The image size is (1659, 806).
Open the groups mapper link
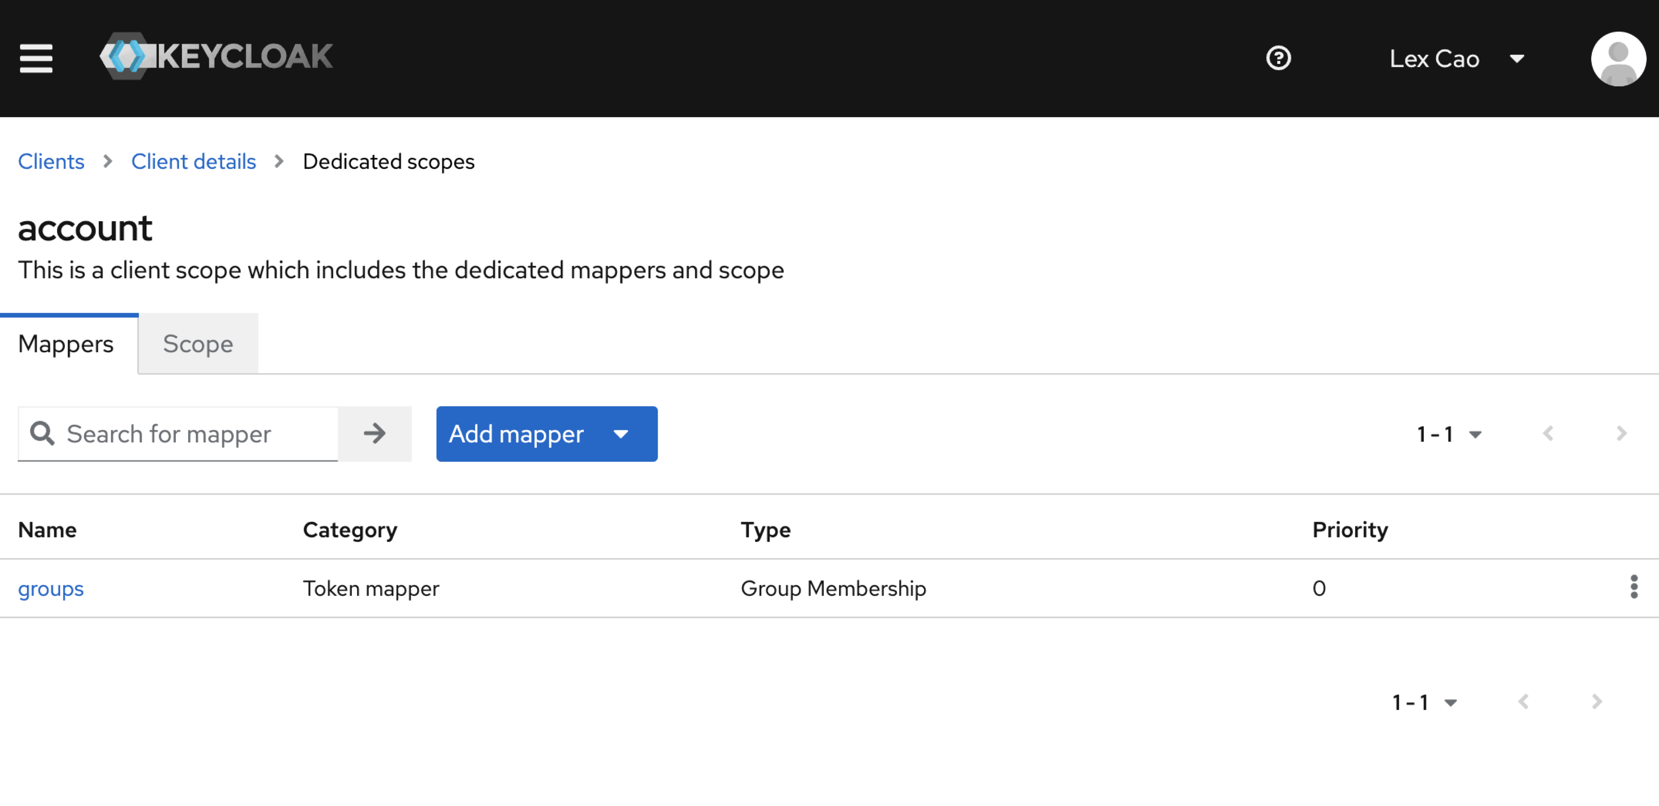point(51,588)
